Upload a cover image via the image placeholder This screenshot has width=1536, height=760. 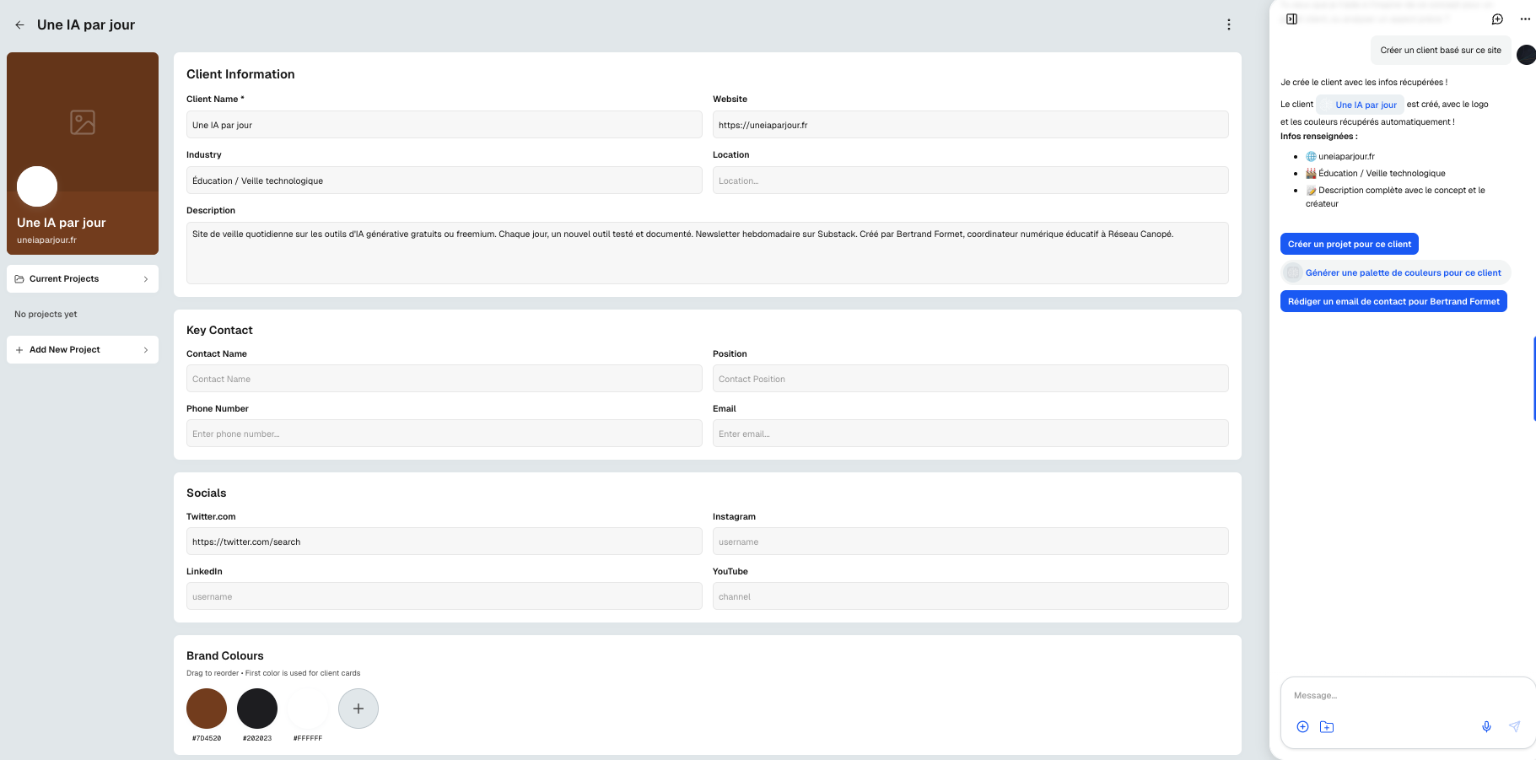pyautogui.click(x=83, y=122)
